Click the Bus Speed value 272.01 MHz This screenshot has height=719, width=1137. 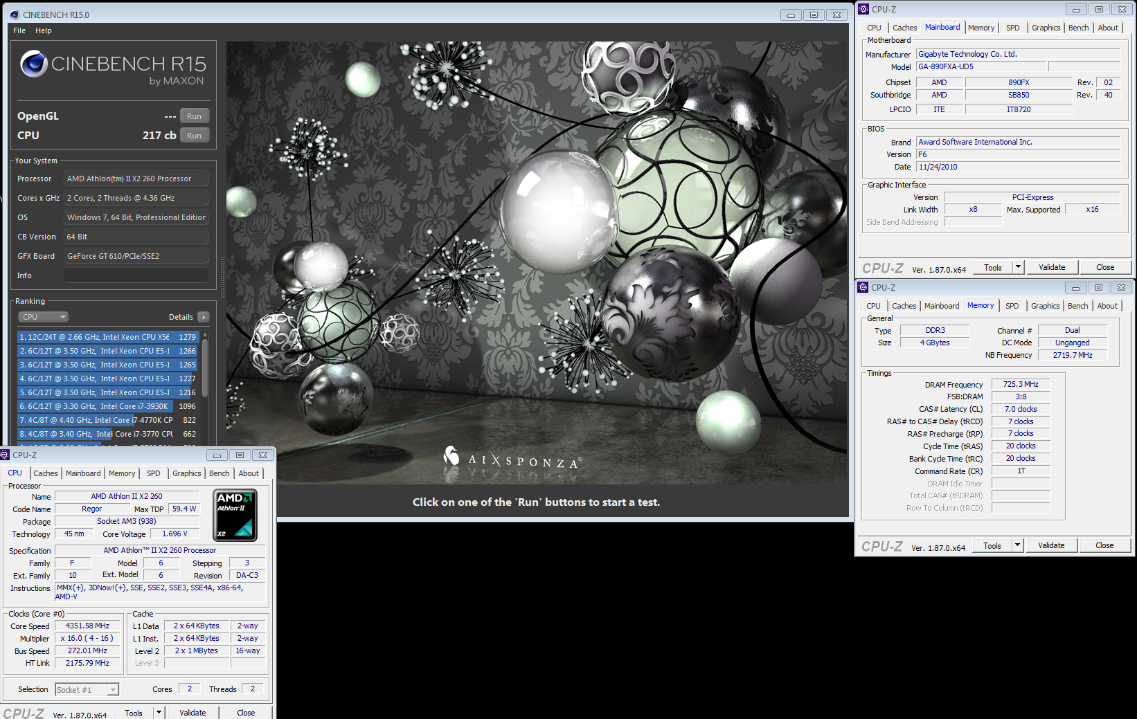point(87,650)
